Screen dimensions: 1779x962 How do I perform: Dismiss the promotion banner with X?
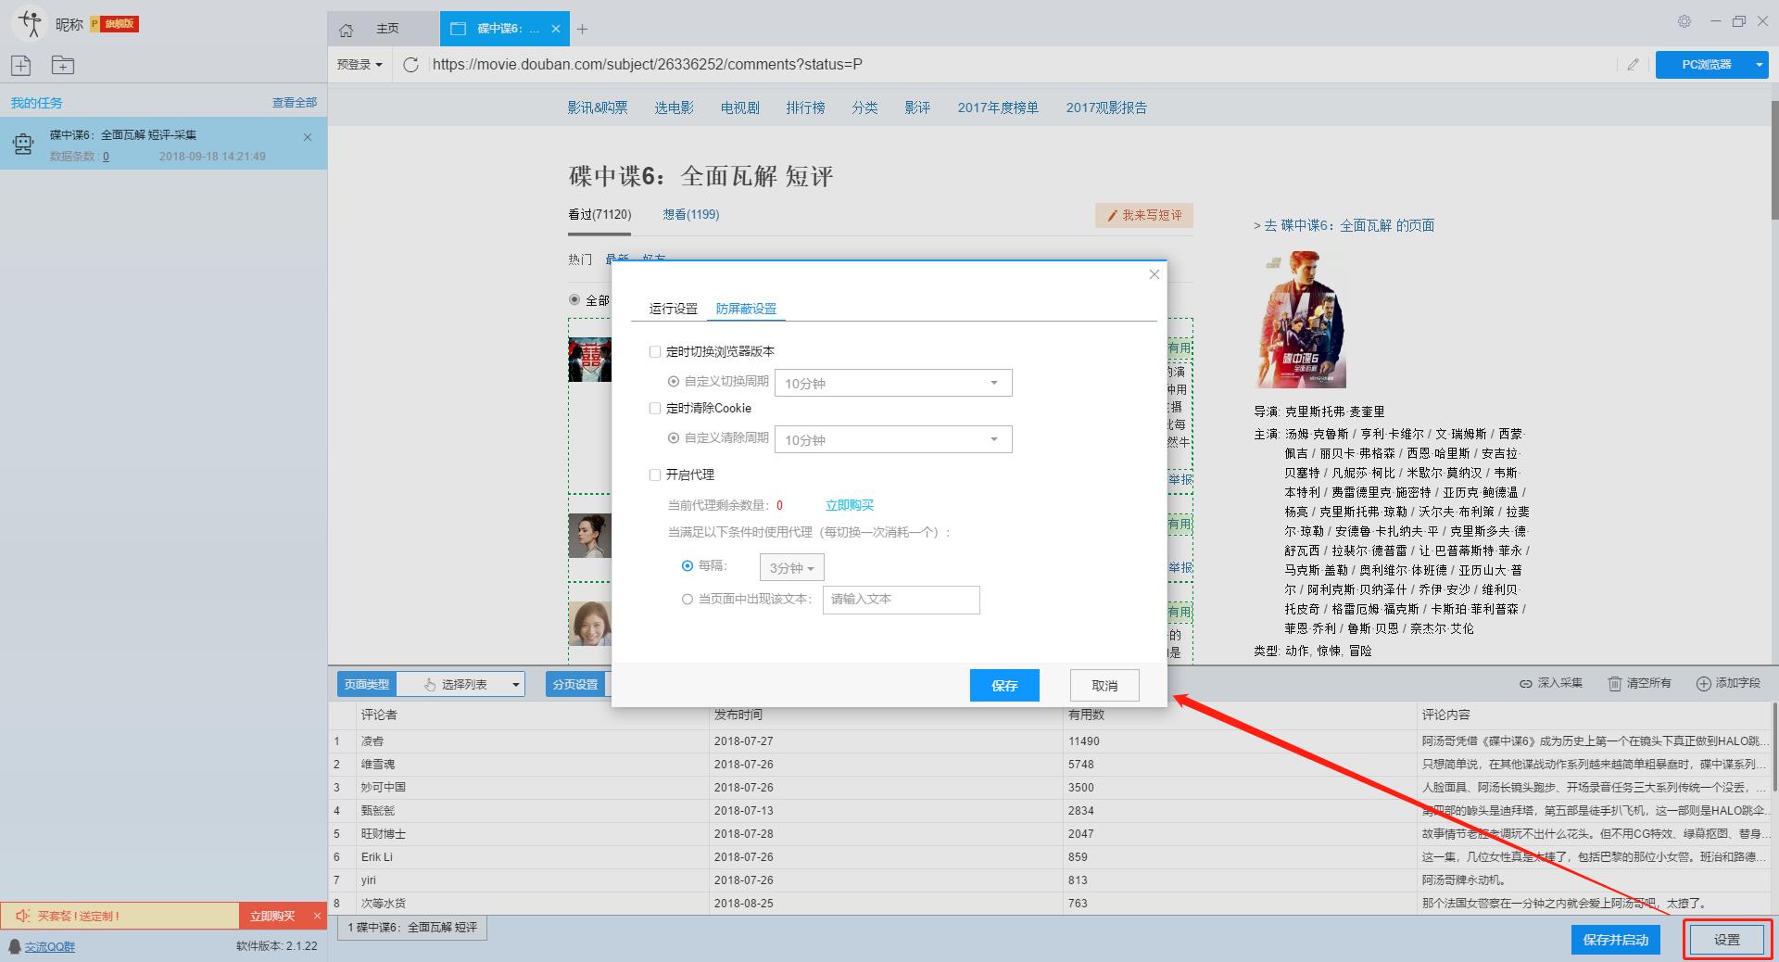click(317, 916)
